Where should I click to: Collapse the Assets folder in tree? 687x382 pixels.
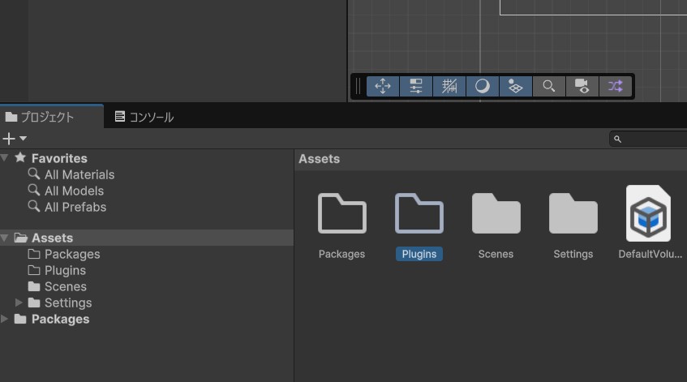[4, 238]
